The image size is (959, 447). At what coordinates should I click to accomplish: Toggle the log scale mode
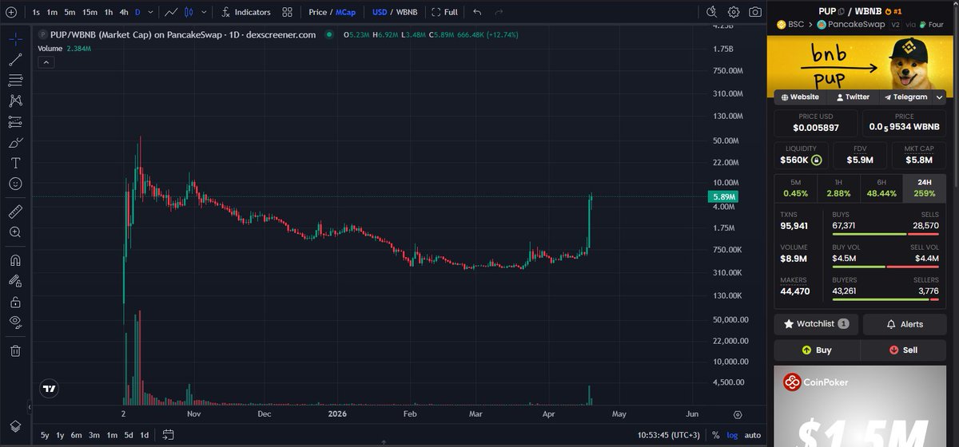732,435
